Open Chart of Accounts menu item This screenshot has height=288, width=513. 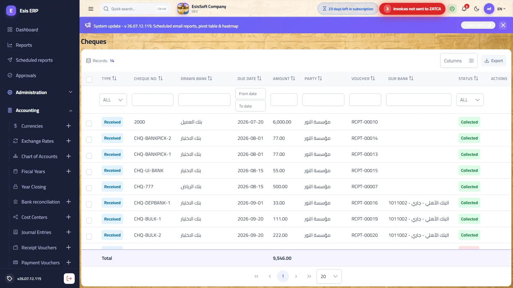(x=39, y=156)
